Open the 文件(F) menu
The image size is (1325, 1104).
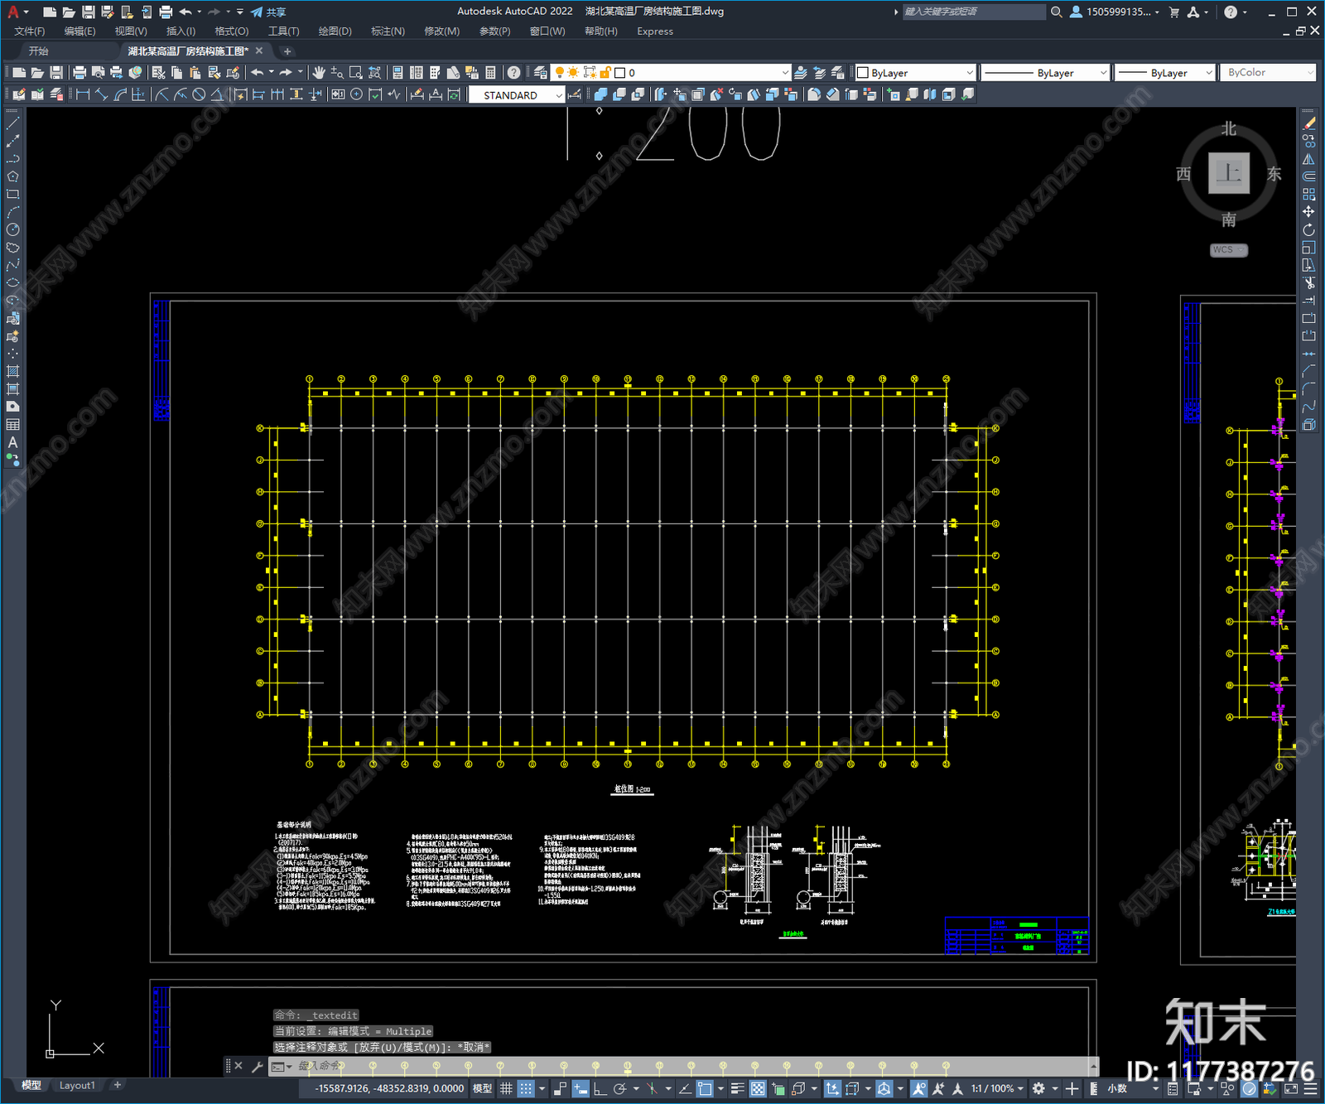pos(30,31)
